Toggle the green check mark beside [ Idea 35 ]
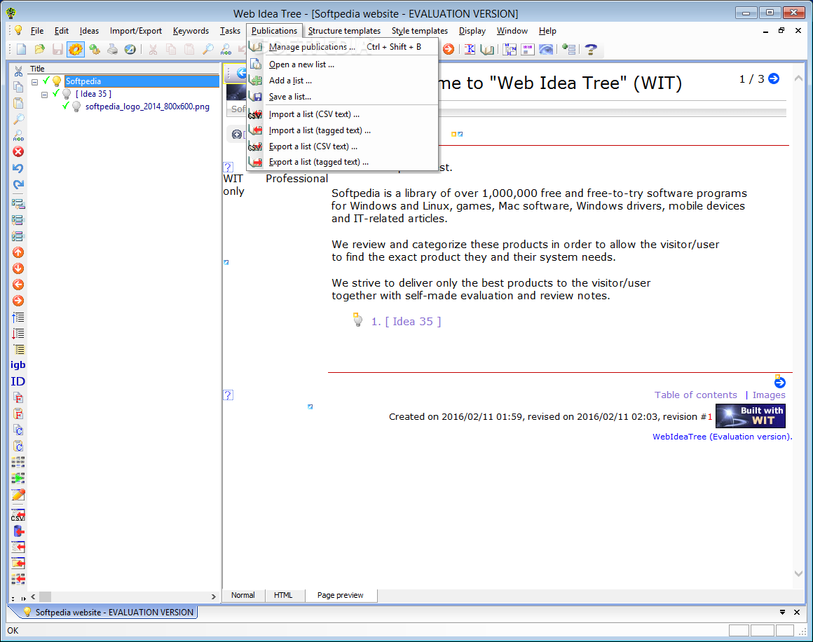 [56, 94]
